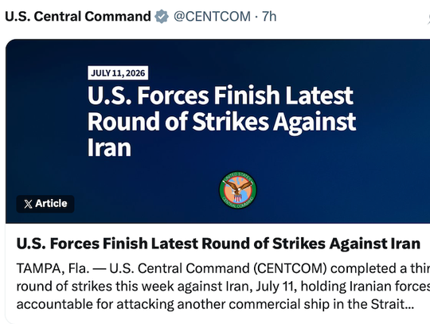
Task: Click the X logo in the Article badge
Action: click(x=28, y=204)
